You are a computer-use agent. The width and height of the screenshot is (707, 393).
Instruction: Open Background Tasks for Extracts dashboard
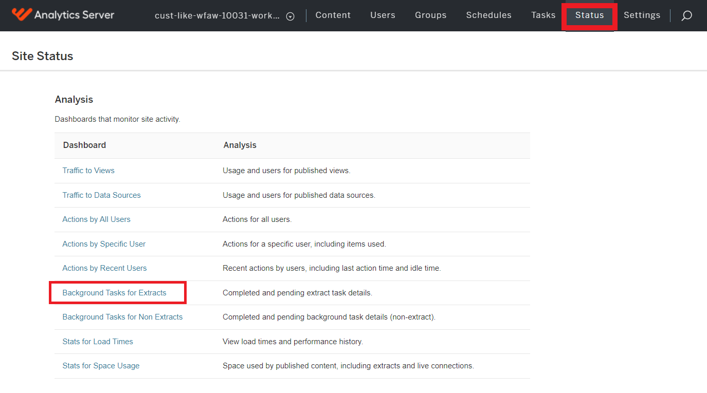(114, 293)
